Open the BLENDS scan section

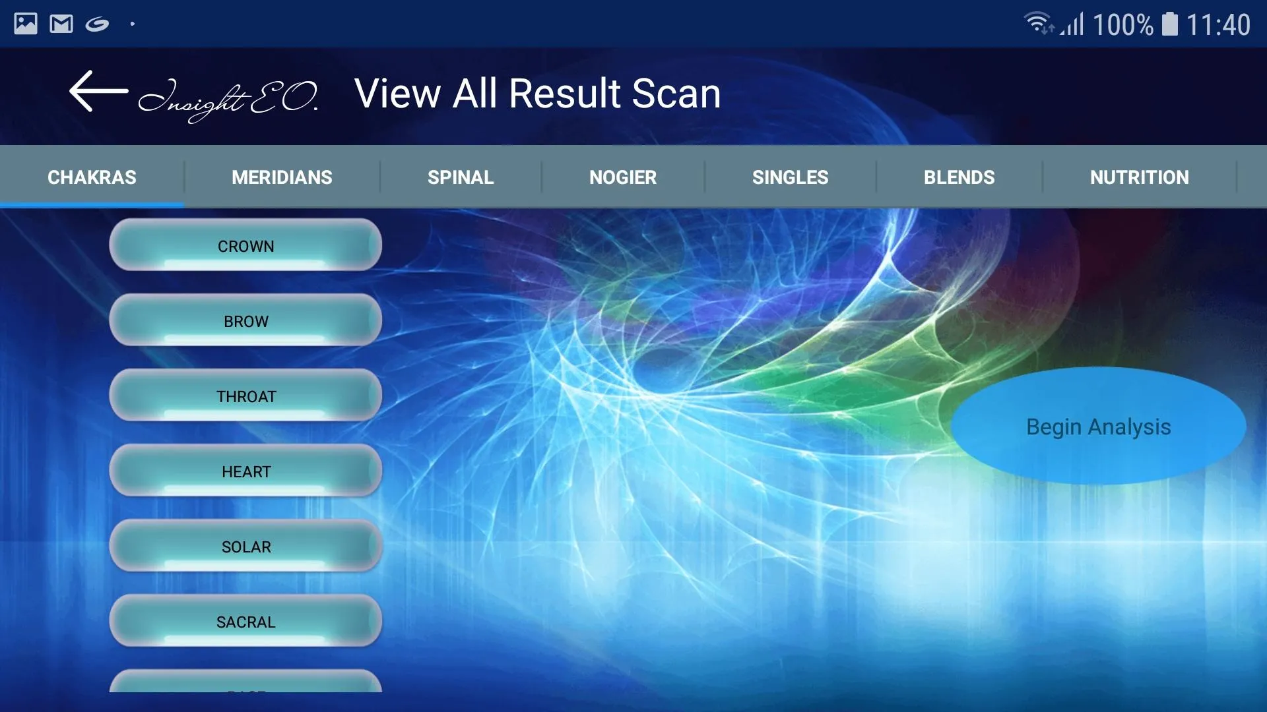pos(959,177)
